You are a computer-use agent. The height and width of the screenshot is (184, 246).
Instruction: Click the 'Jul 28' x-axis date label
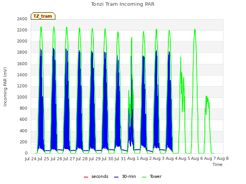click(82, 159)
